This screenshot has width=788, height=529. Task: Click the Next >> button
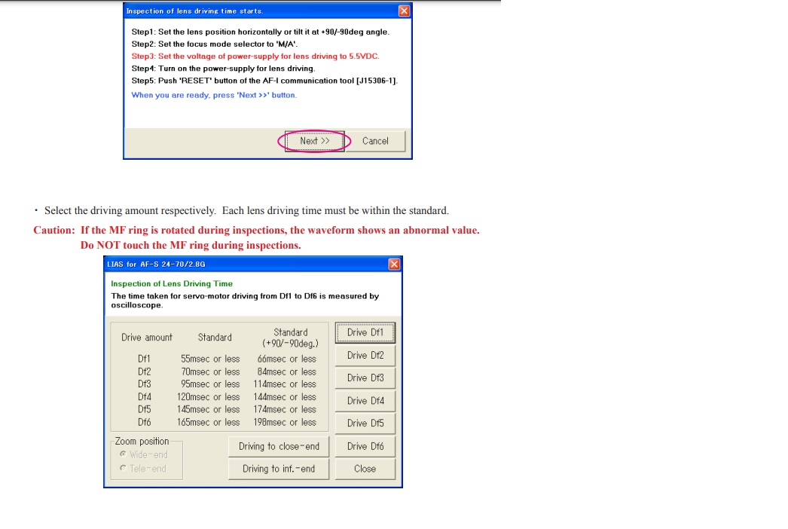click(314, 141)
